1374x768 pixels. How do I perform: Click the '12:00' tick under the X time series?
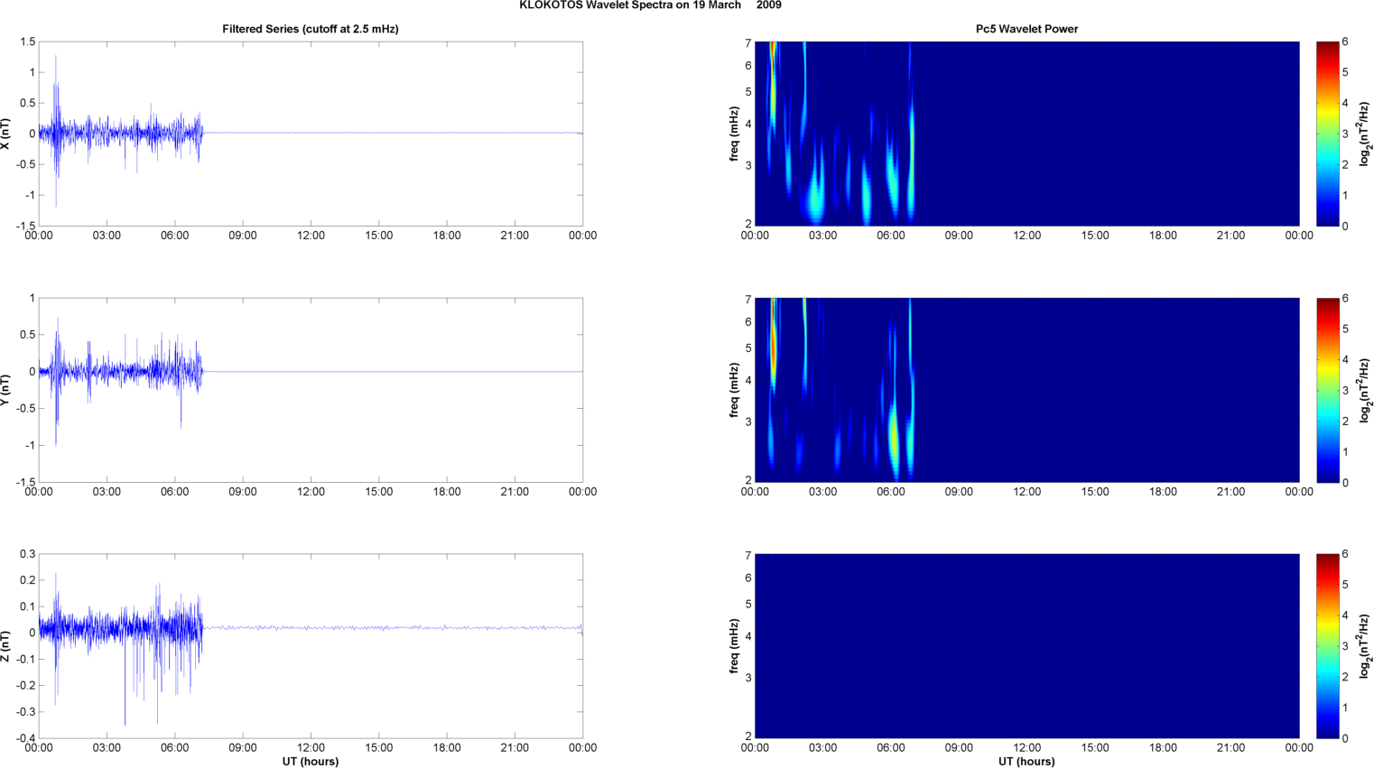coord(311,236)
